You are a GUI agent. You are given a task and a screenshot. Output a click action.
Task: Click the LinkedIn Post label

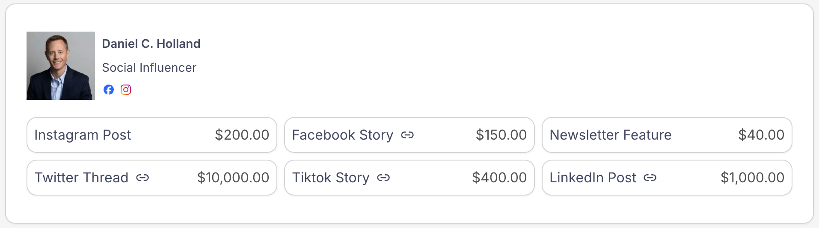click(593, 178)
